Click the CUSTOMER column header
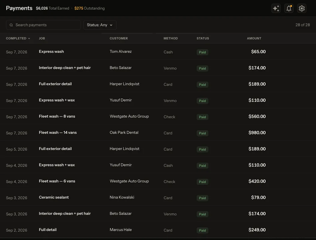 point(119,38)
